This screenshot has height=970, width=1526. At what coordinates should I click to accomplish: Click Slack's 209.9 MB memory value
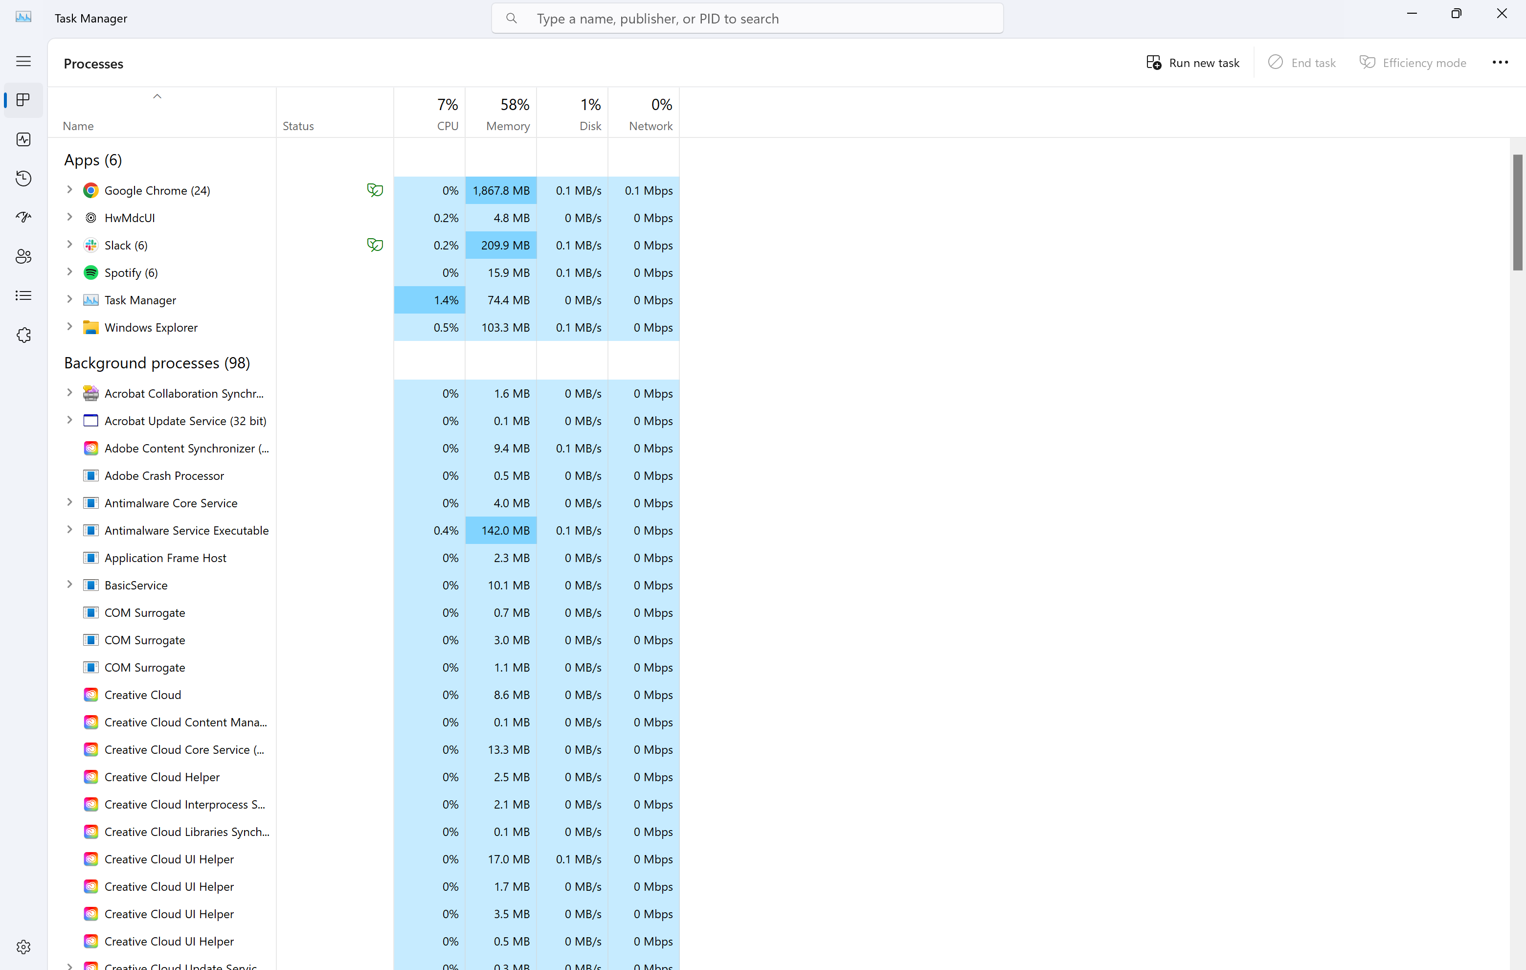501,246
